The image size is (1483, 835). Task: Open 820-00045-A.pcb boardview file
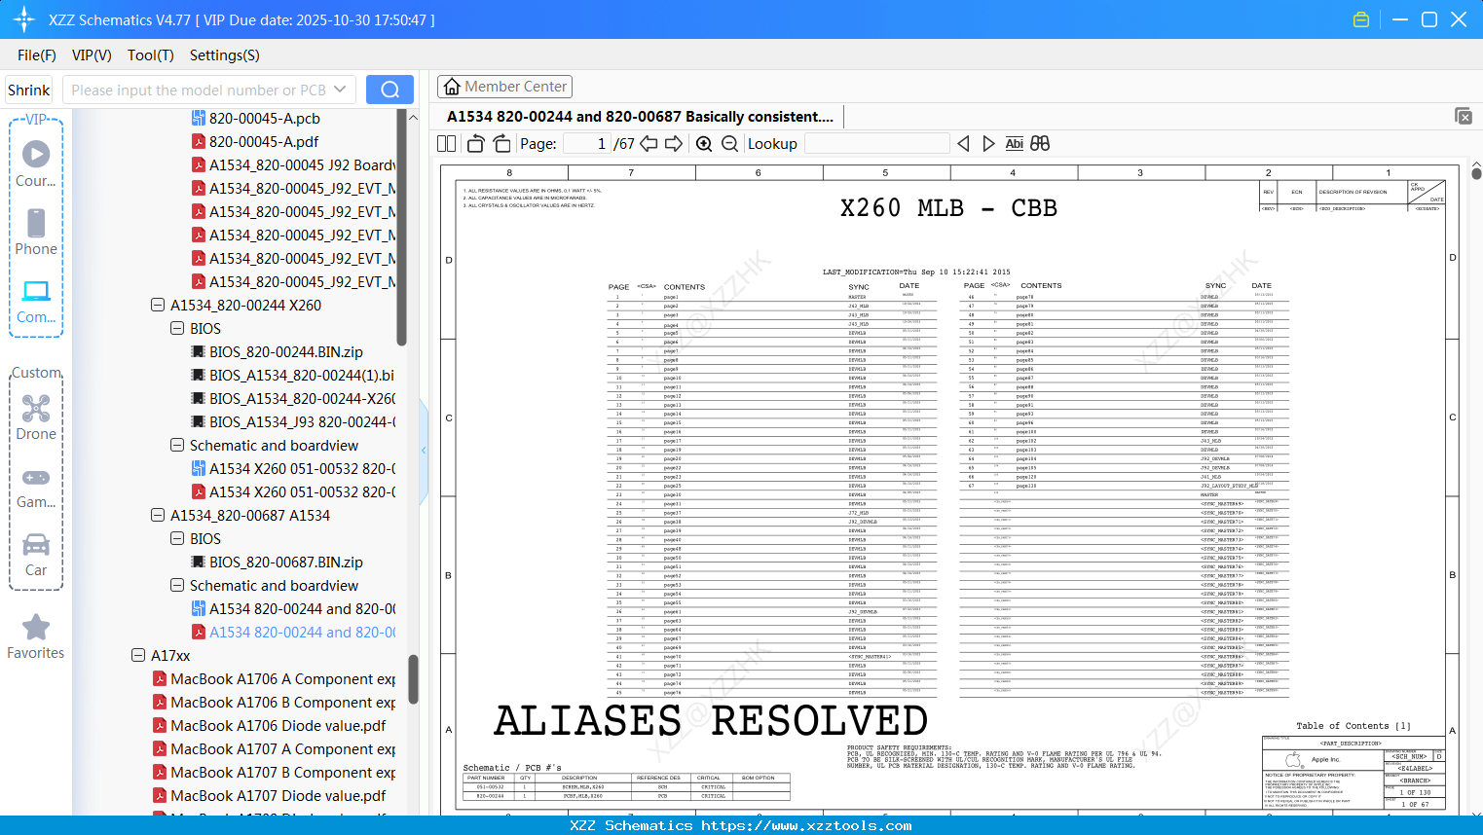(x=265, y=119)
